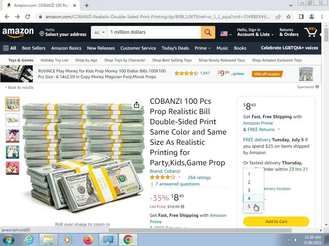Click the vertical scrollbar thumb
The height and width of the screenshot is (246, 329).
coord(326,35)
